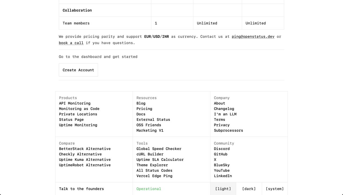Open the API Monitoring product page
Viewport: 343px width, 195px height.
[75, 103]
